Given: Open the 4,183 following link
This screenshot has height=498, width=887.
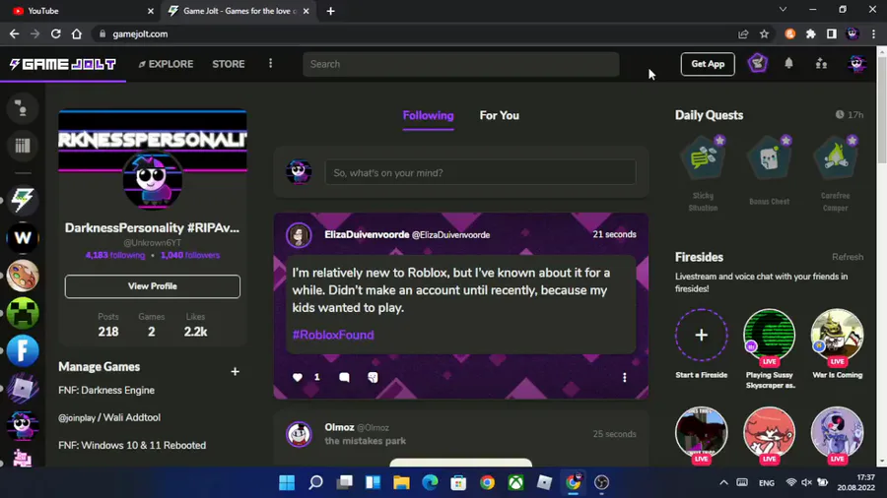Looking at the screenshot, I should (115, 255).
